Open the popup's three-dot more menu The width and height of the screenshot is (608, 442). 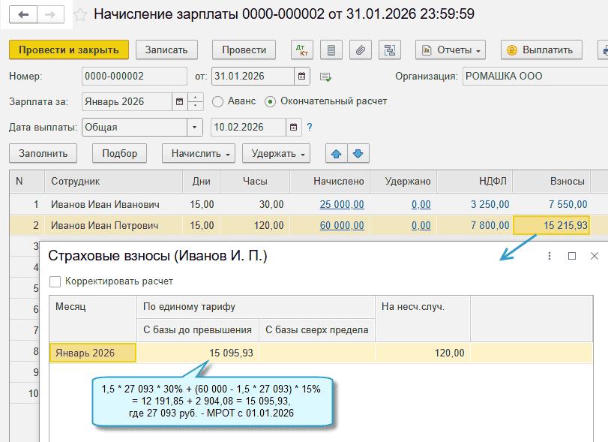pyautogui.click(x=550, y=256)
